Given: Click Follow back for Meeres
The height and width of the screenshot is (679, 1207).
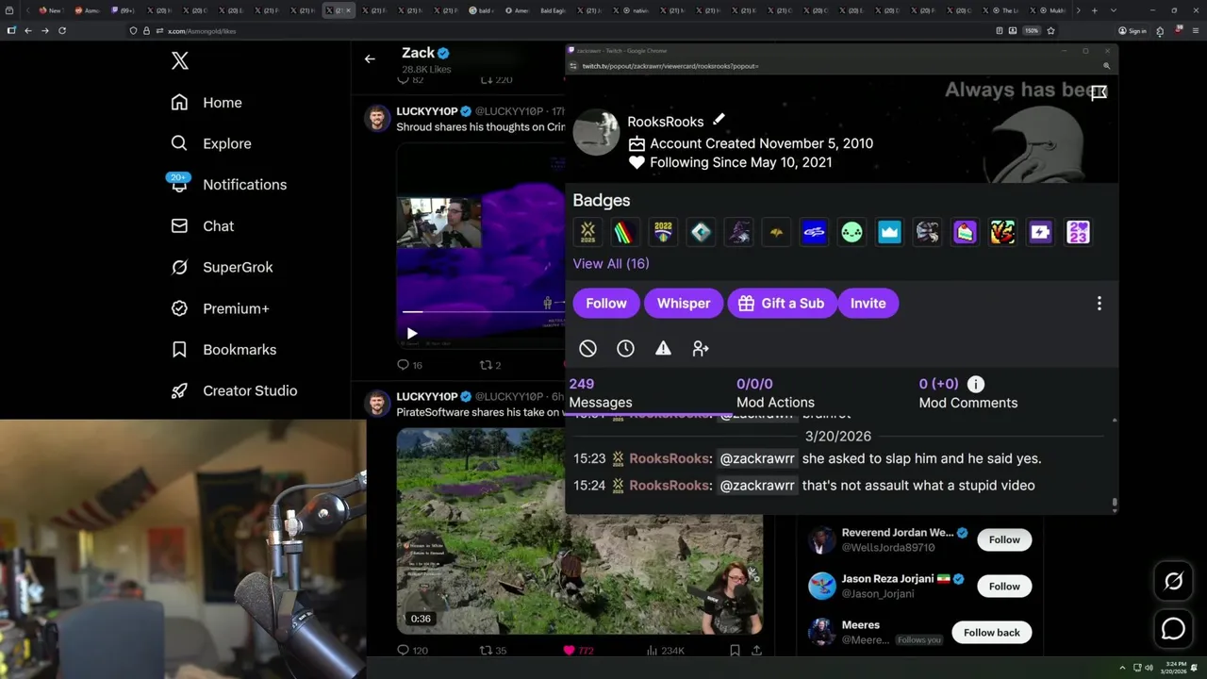Looking at the screenshot, I should coord(991,632).
